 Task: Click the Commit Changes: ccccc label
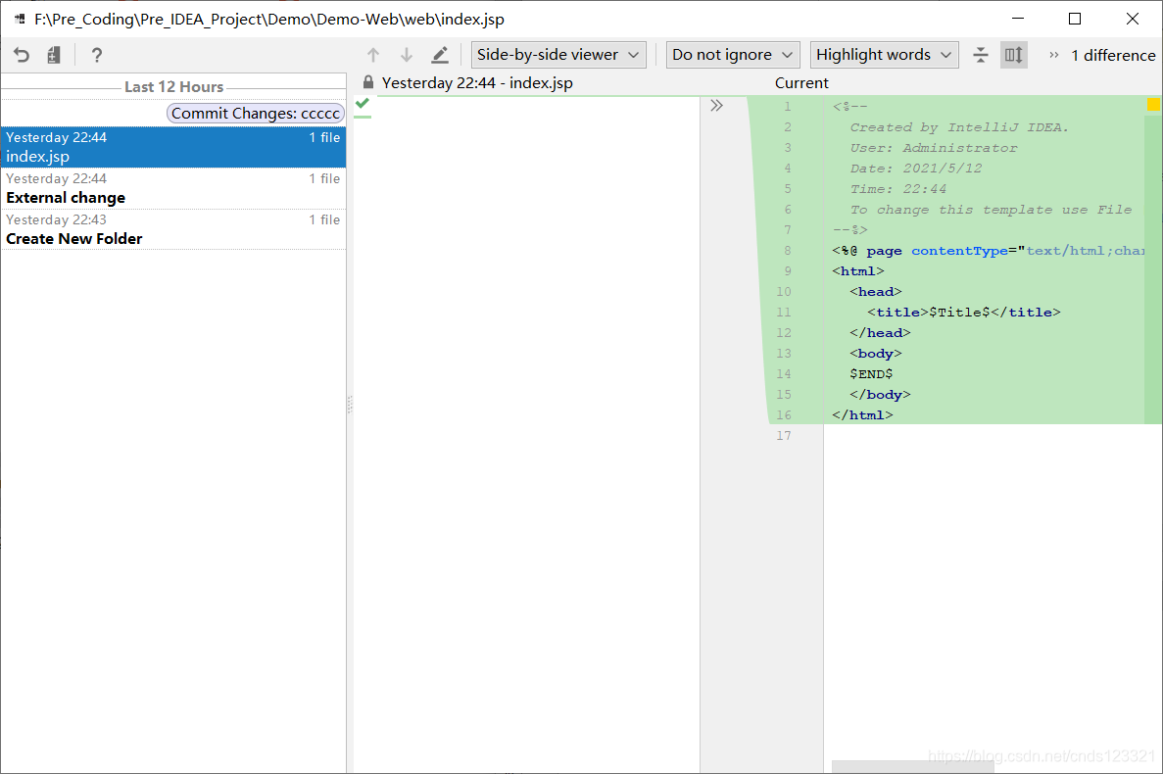256,114
